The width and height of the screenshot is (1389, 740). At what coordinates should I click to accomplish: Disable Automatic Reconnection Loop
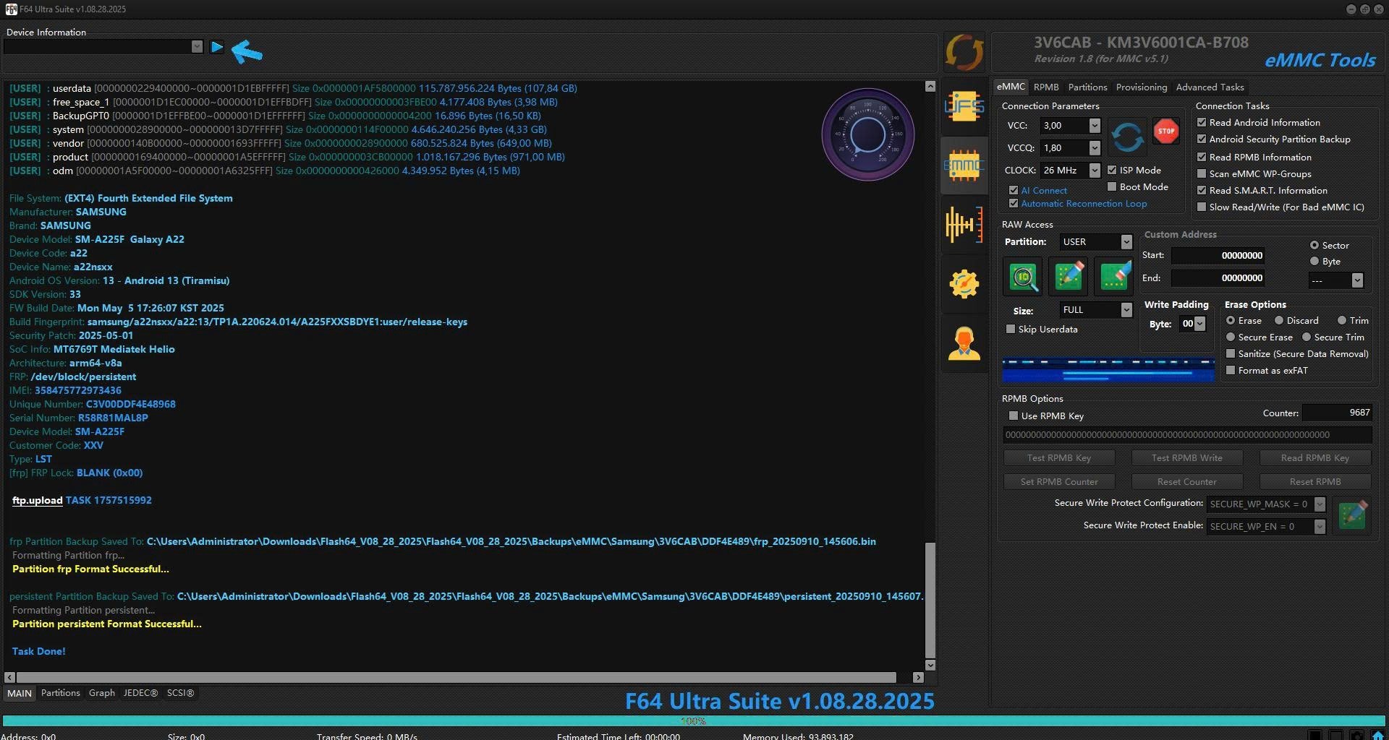(x=1014, y=204)
